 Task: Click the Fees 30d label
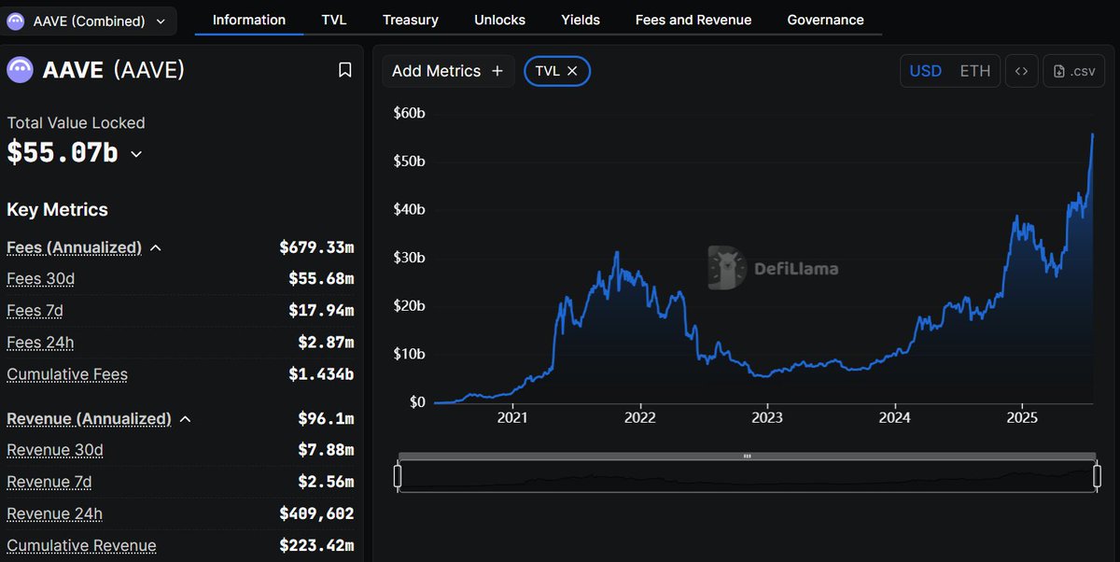click(40, 278)
